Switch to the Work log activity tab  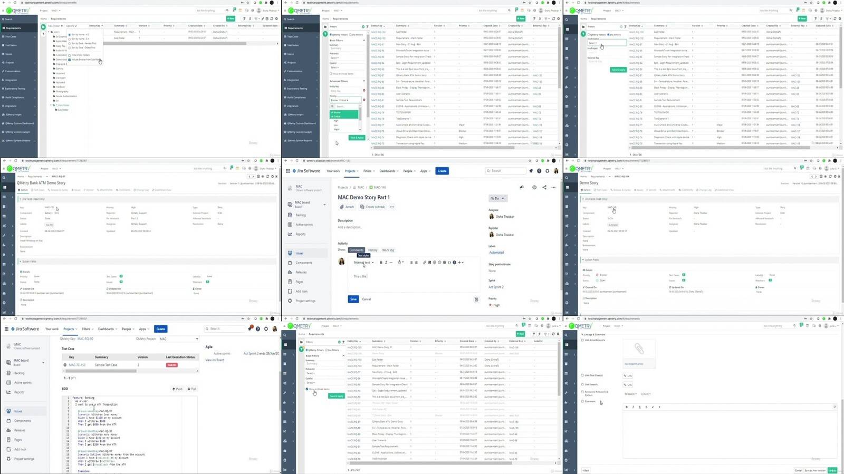388,250
